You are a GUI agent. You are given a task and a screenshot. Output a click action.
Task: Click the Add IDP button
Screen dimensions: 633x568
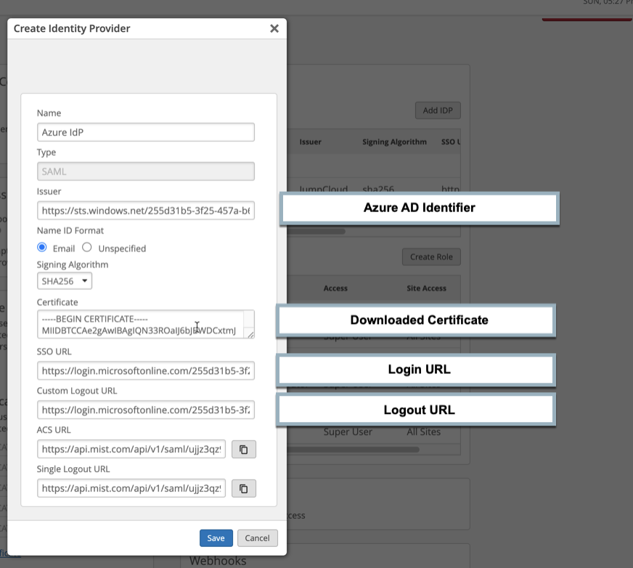point(438,110)
